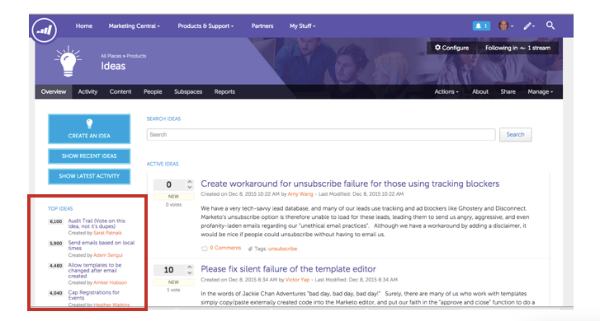
Task: Open the silent failure template editor title
Action: (288, 268)
